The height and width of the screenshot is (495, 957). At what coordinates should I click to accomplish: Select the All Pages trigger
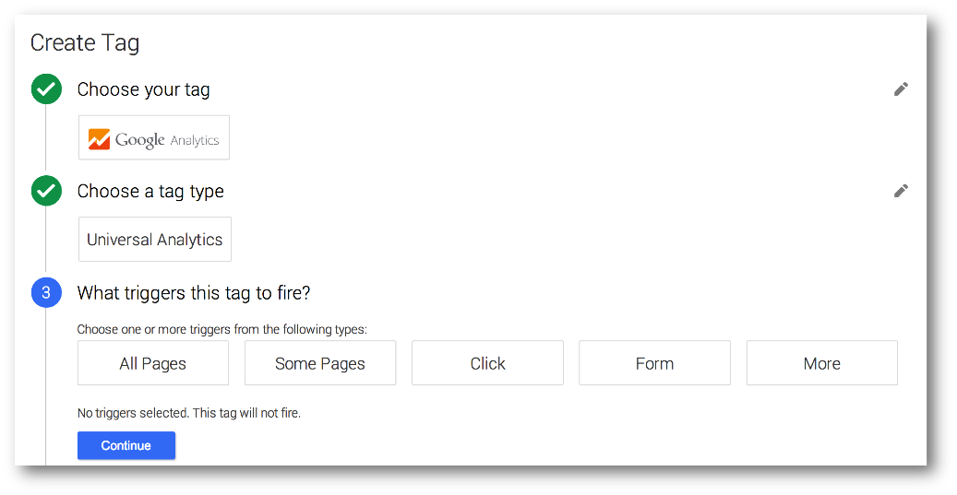(153, 363)
